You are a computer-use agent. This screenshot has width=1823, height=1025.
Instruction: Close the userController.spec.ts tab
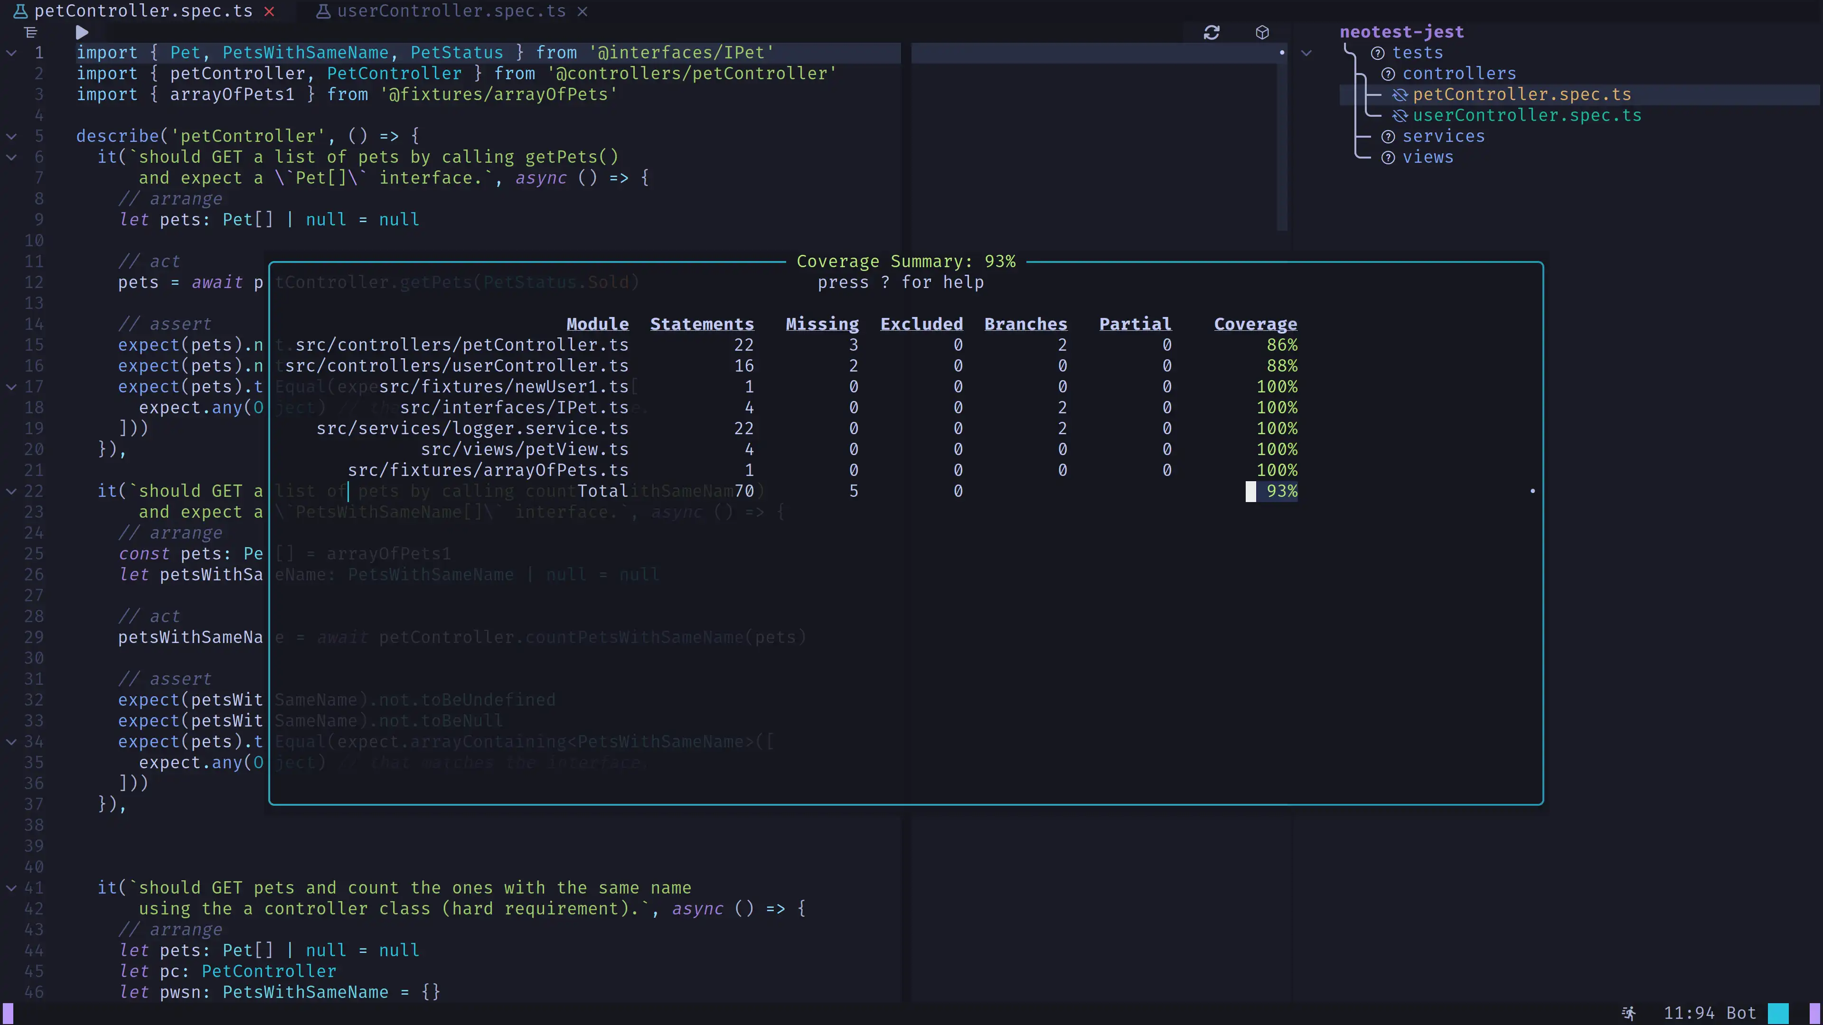pos(583,11)
